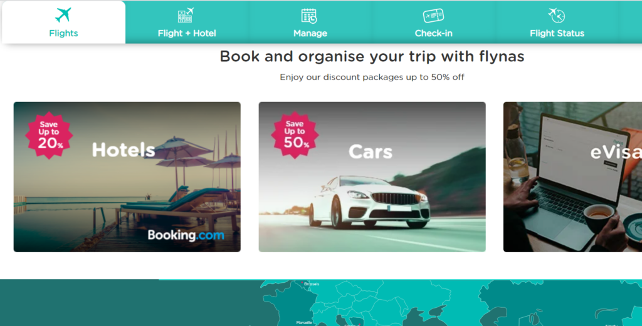Select the Check-in tab label
642x326 pixels.
[x=434, y=34]
